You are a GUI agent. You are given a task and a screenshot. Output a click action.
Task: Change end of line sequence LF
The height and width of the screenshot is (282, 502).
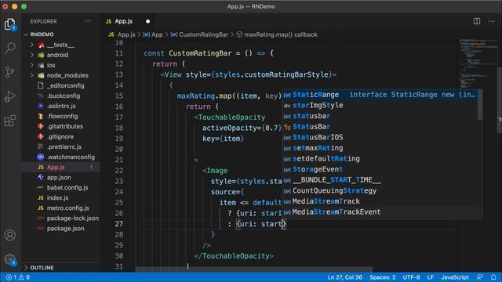[x=431, y=277]
